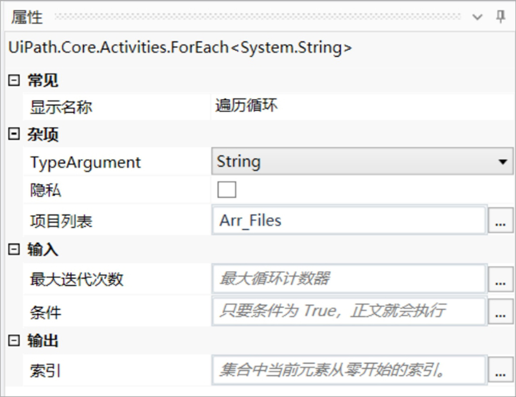Screen dimensions: 516x397
Task: Pin the 属性 properties panel
Action: pyautogui.click(x=500, y=17)
